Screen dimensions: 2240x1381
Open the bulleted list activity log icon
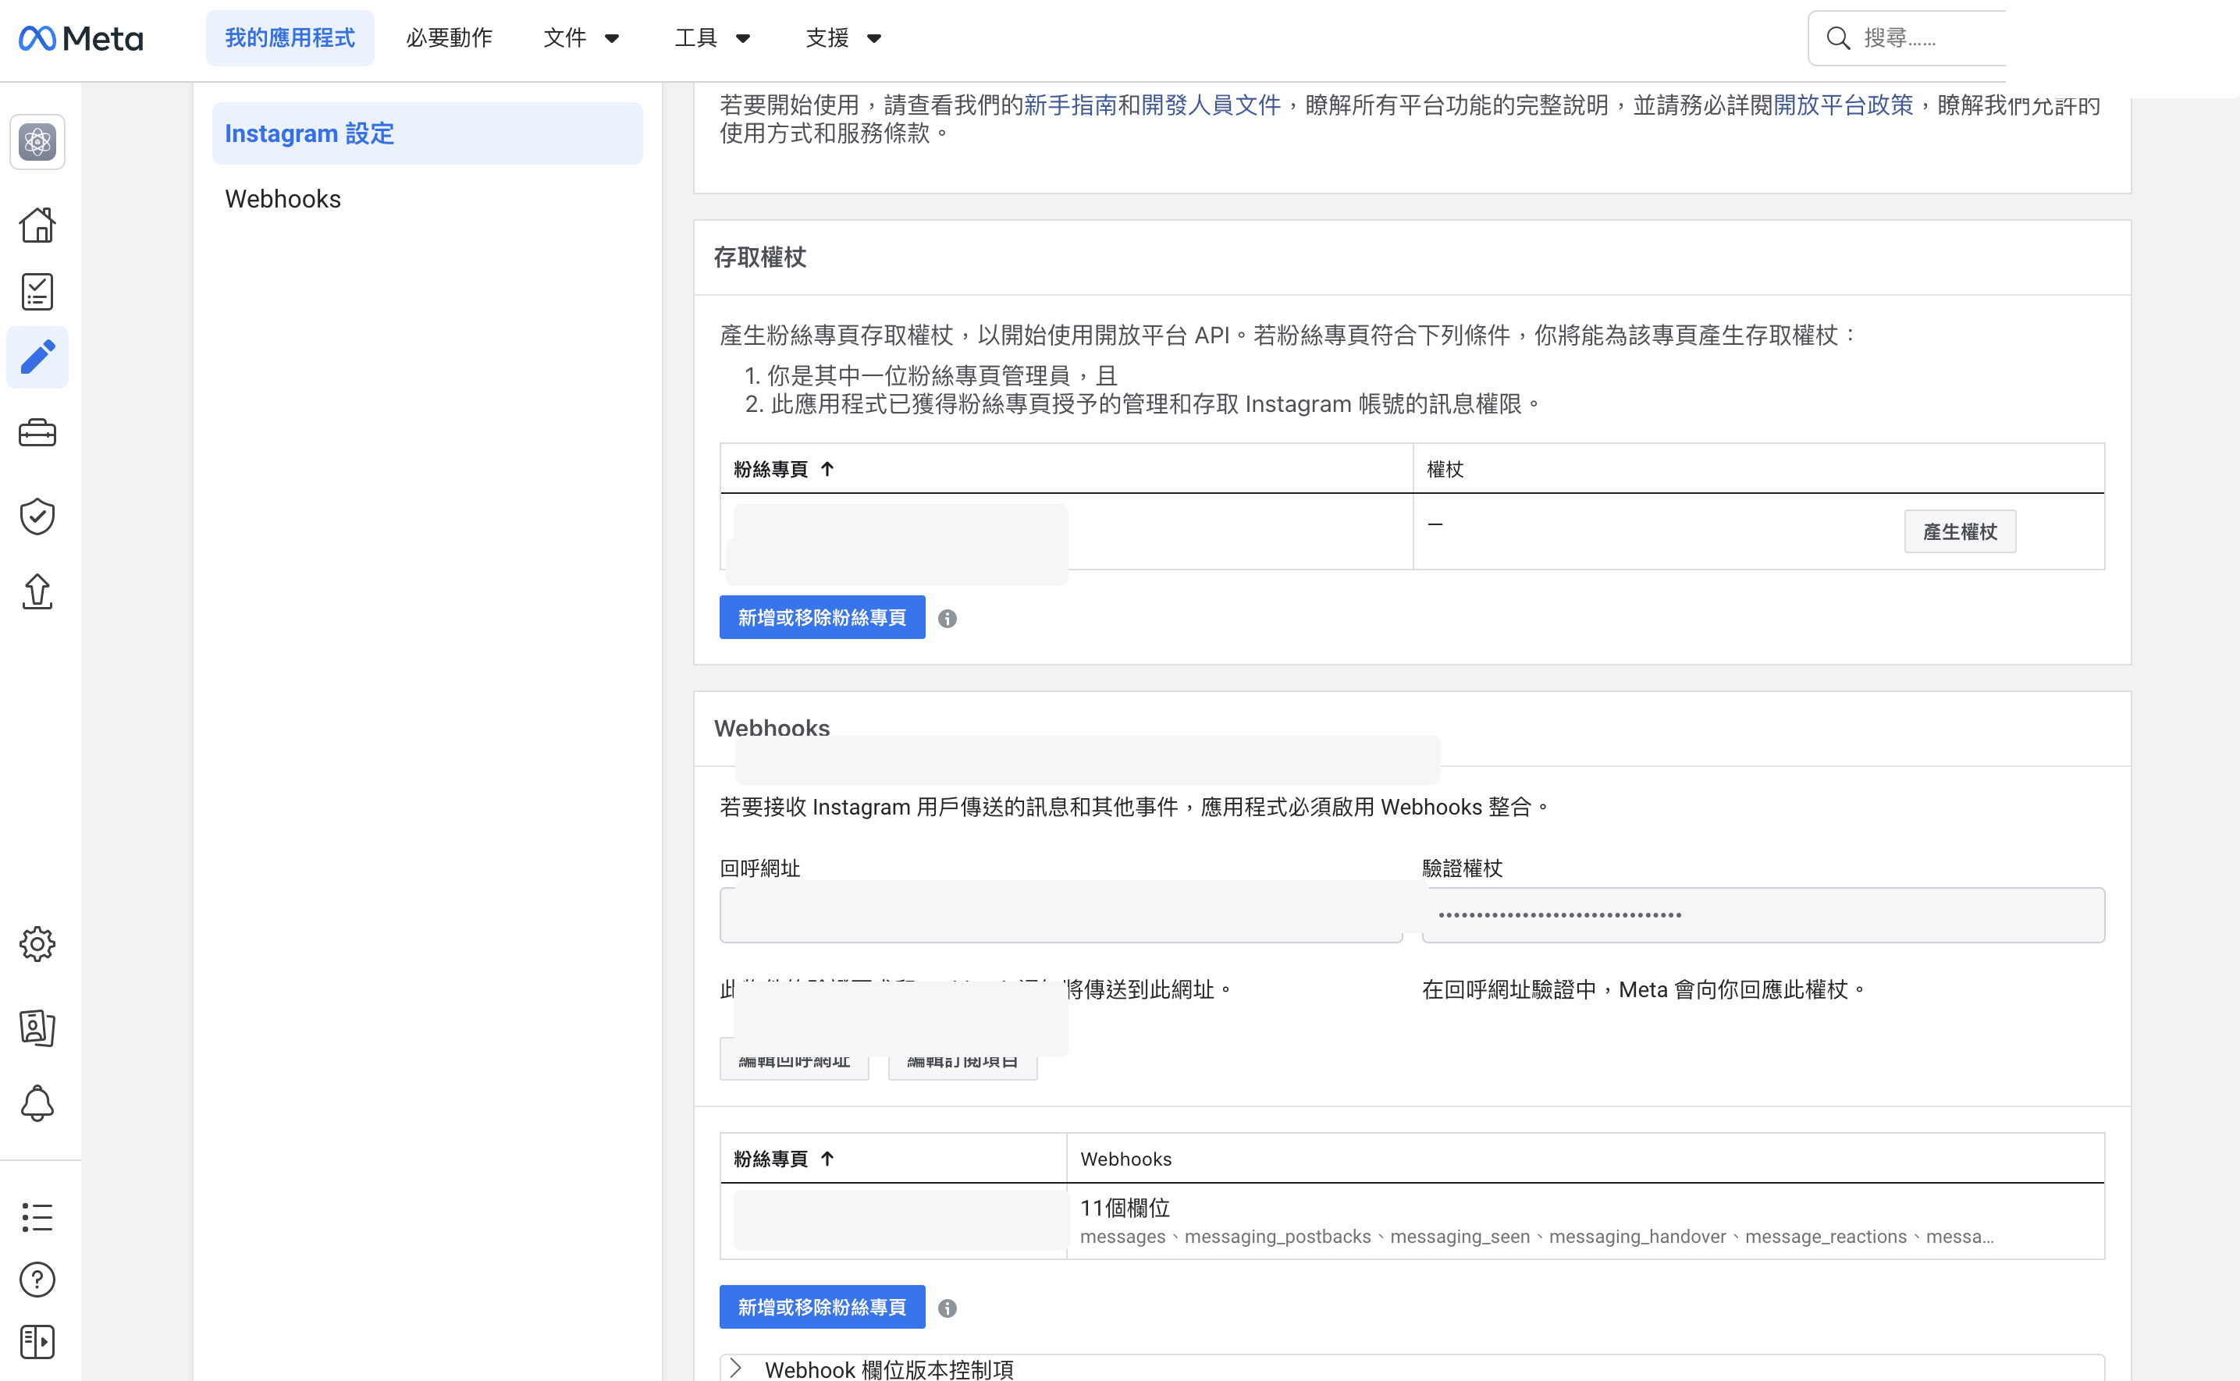click(x=37, y=1216)
